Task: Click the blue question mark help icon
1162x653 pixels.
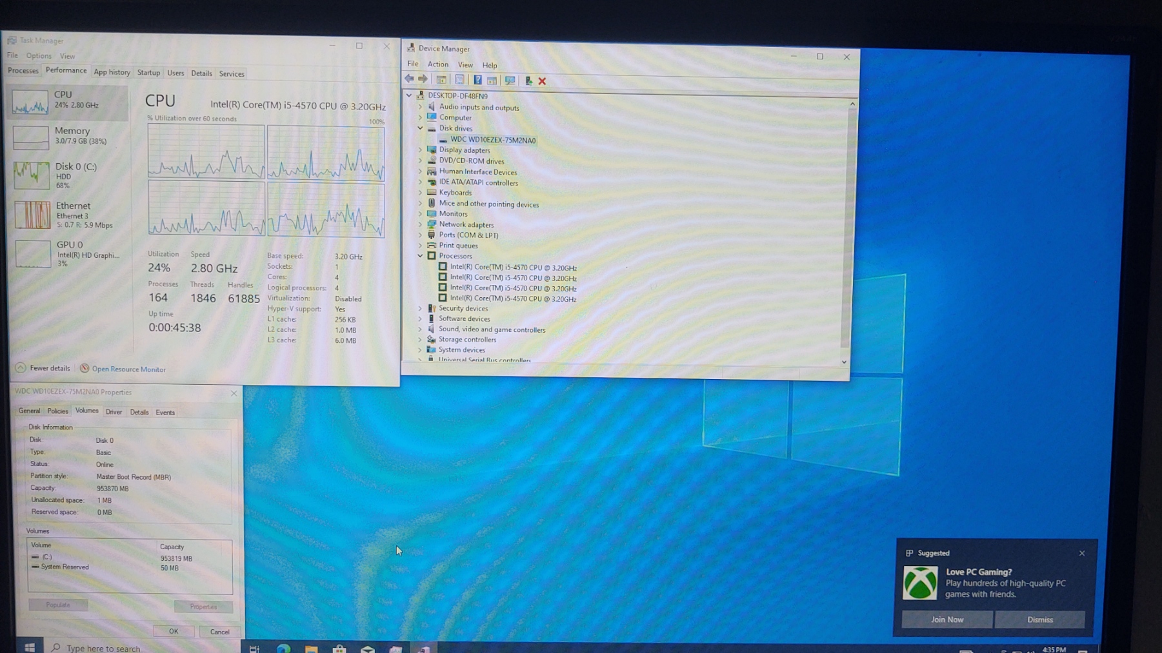Action: (477, 80)
